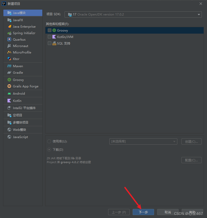Select 多模块项目 in the sidebar
This screenshot has height=218, width=207.
pos(23,123)
